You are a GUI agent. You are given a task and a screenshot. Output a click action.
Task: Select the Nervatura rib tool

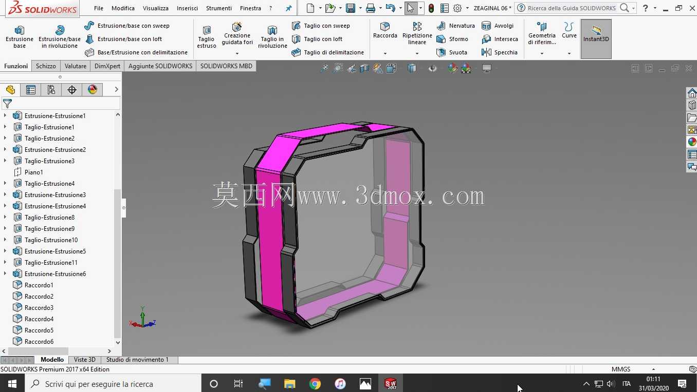pyautogui.click(x=455, y=26)
